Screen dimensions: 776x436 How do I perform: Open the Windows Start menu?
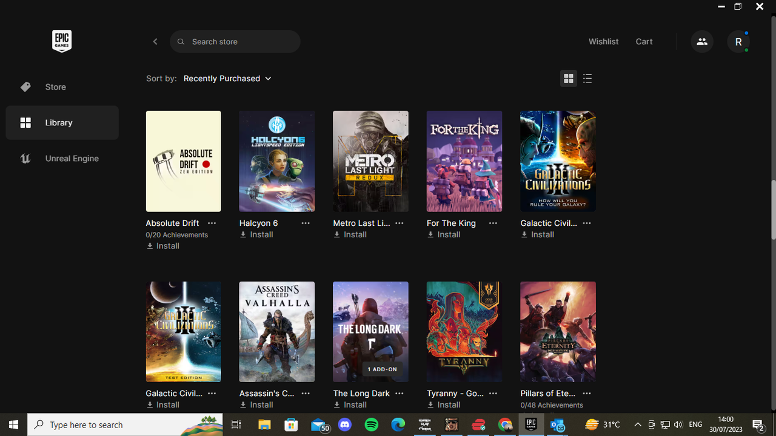14,424
